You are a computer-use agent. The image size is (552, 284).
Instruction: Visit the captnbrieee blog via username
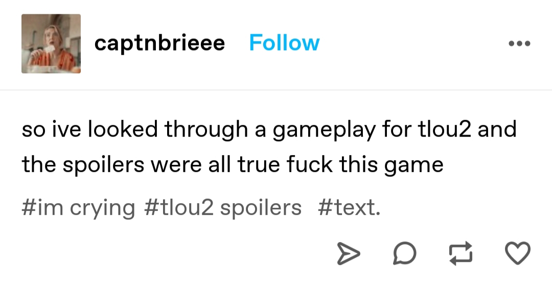point(159,43)
